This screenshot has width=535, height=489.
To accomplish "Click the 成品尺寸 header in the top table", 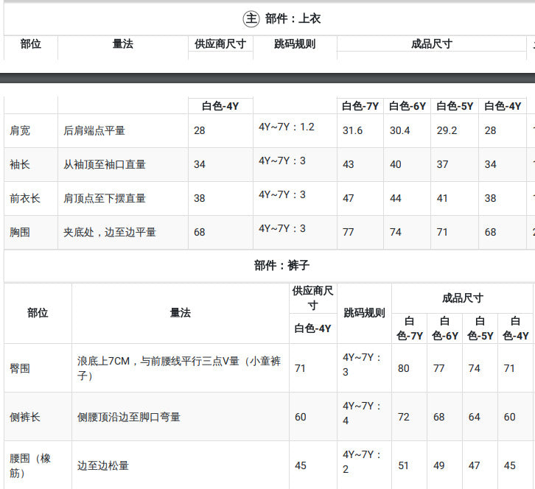I will click(x=432, y=44).
